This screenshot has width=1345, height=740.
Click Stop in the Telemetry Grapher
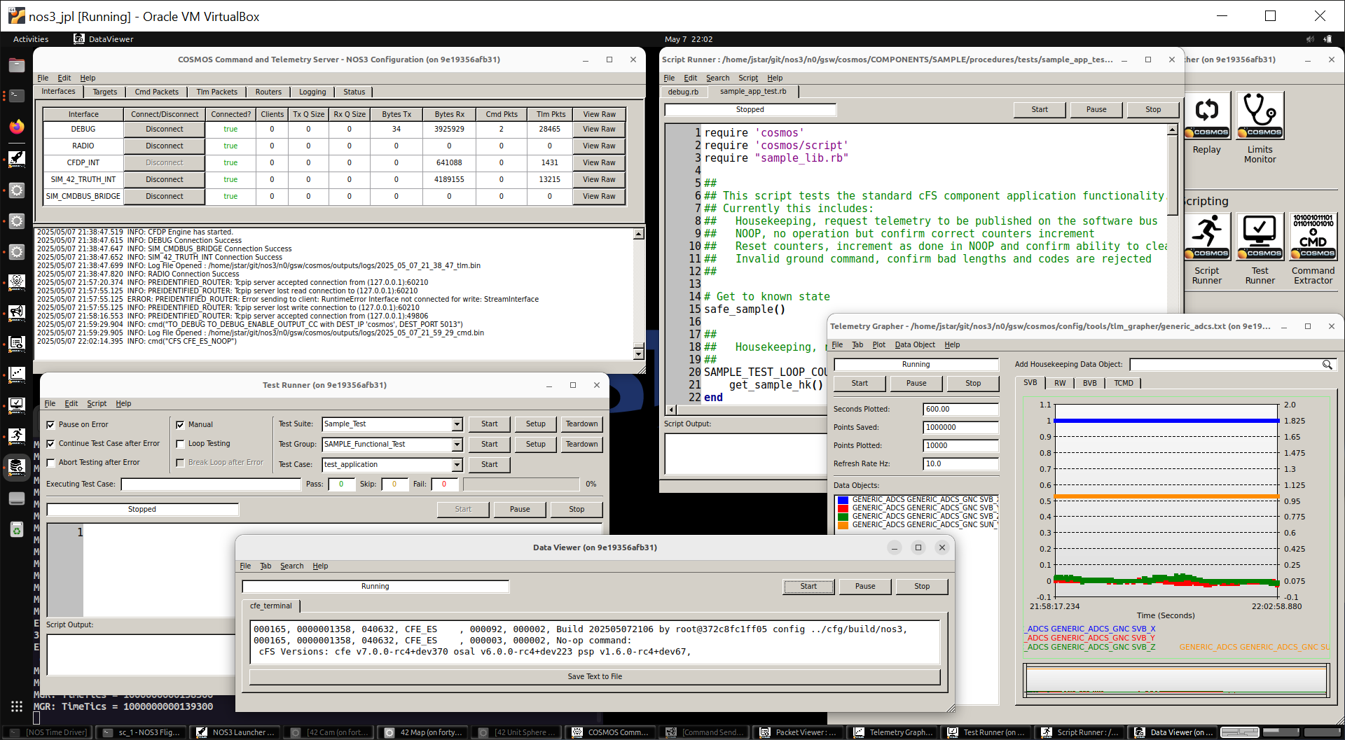973,384
